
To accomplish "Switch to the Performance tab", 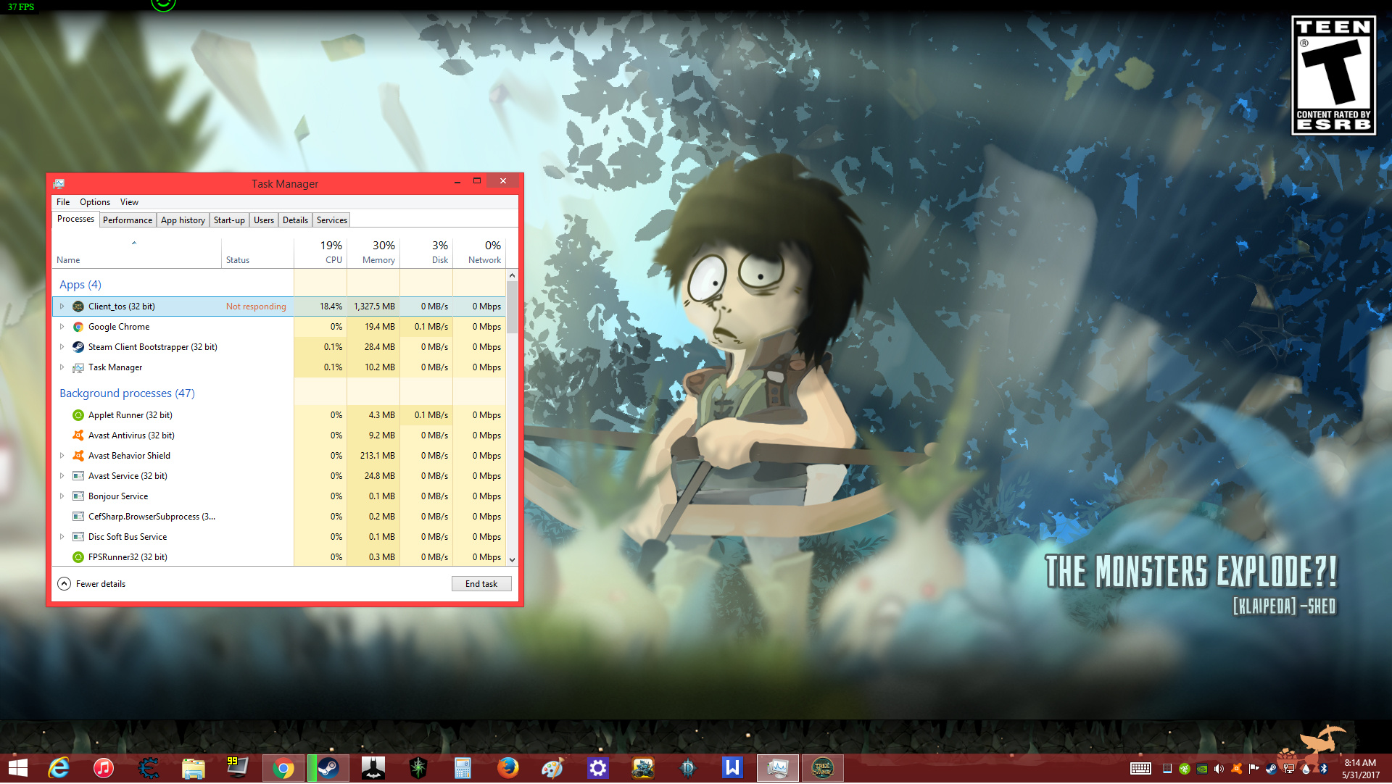I will coord(128,220).
